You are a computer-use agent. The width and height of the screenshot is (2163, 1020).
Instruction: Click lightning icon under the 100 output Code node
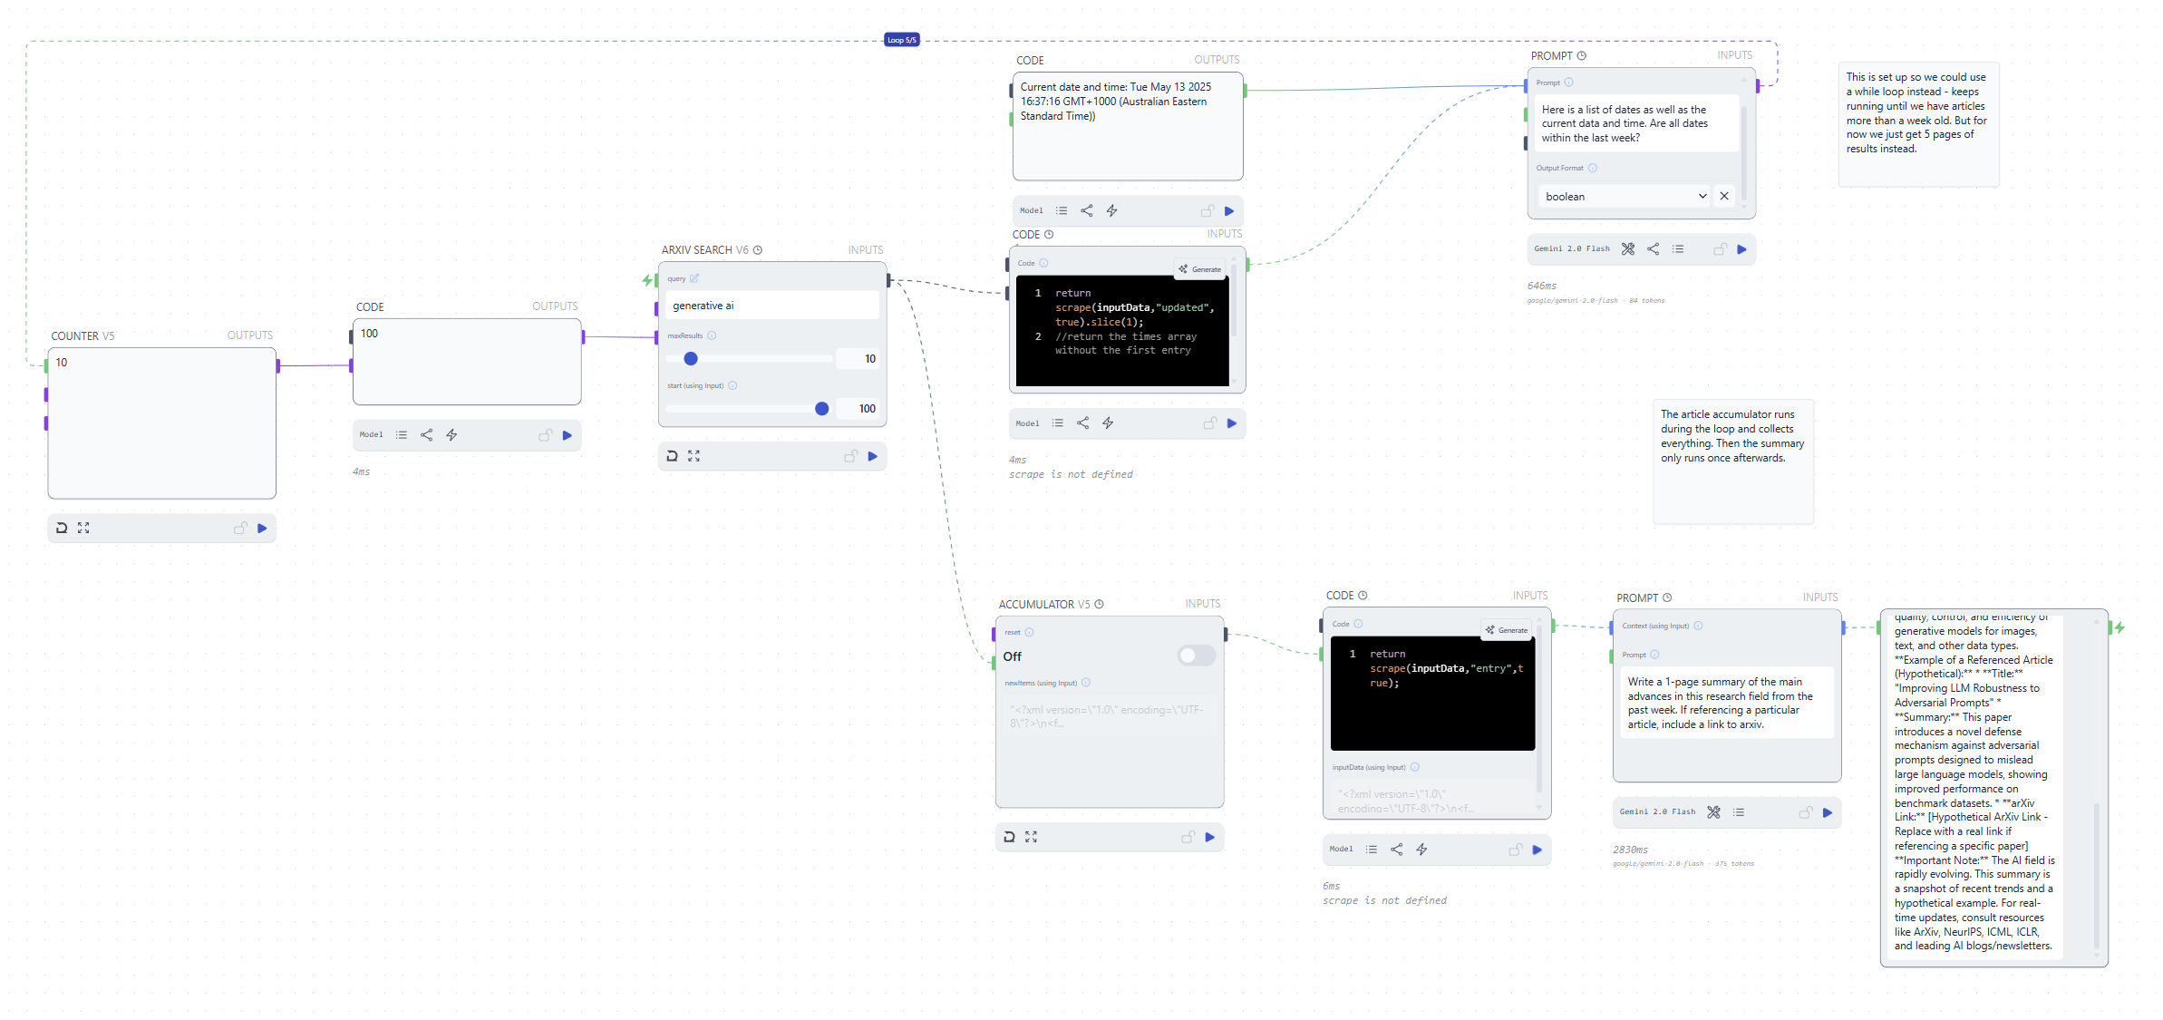click(x=451, y=435)
